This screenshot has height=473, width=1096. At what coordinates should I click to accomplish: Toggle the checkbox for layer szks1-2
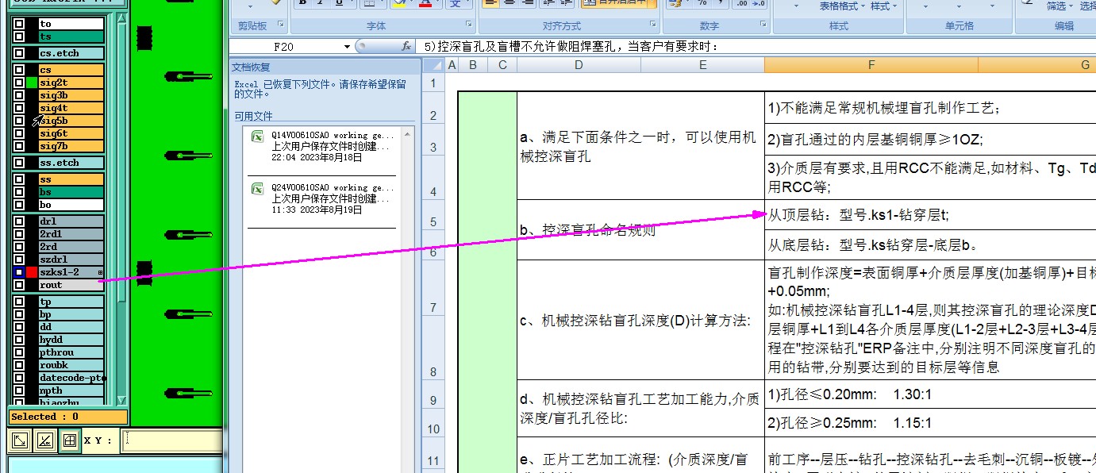(x=19, y=272)
